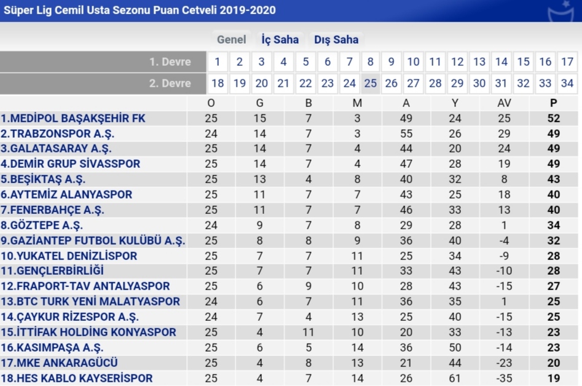Viewport: 582px width, 386px height.
Task: Select week 25 in 2. Devre
Action: pos(370,84)
